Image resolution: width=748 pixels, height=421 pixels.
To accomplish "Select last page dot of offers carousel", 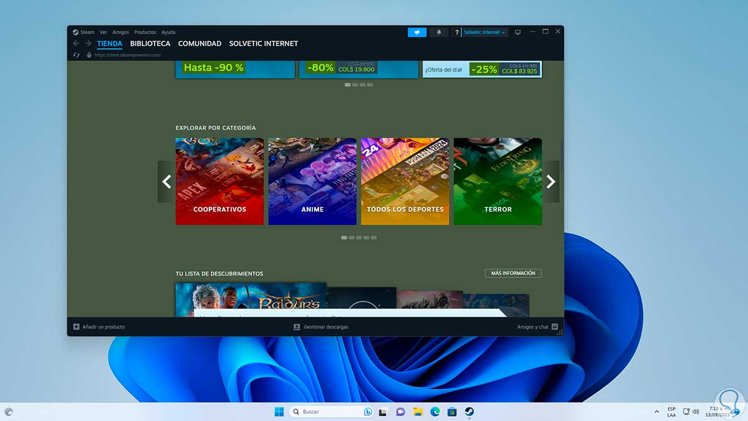I will coord(370,85).
